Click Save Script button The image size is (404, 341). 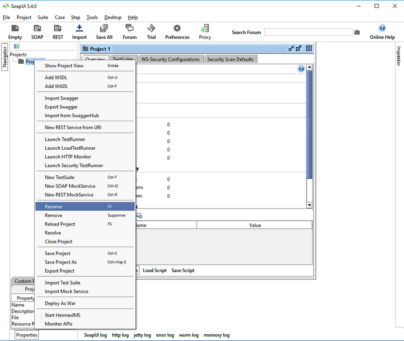(183, 270)
